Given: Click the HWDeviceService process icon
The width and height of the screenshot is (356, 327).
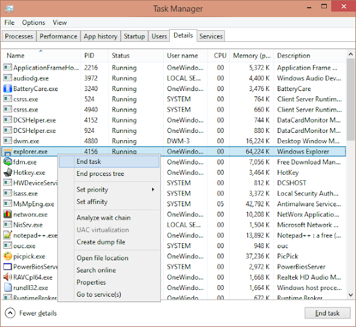Looking at the screenshot, I should coord(7,183).
